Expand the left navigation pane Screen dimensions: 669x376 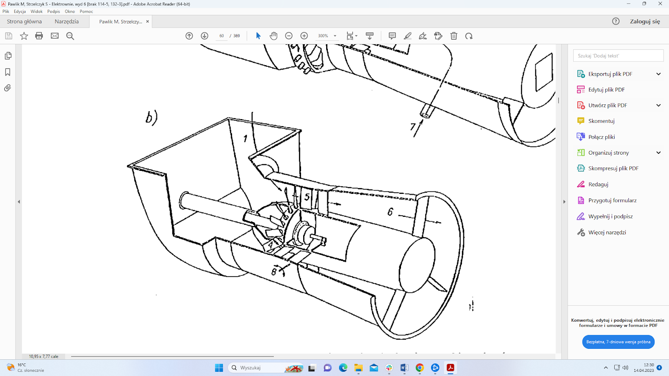19,202
